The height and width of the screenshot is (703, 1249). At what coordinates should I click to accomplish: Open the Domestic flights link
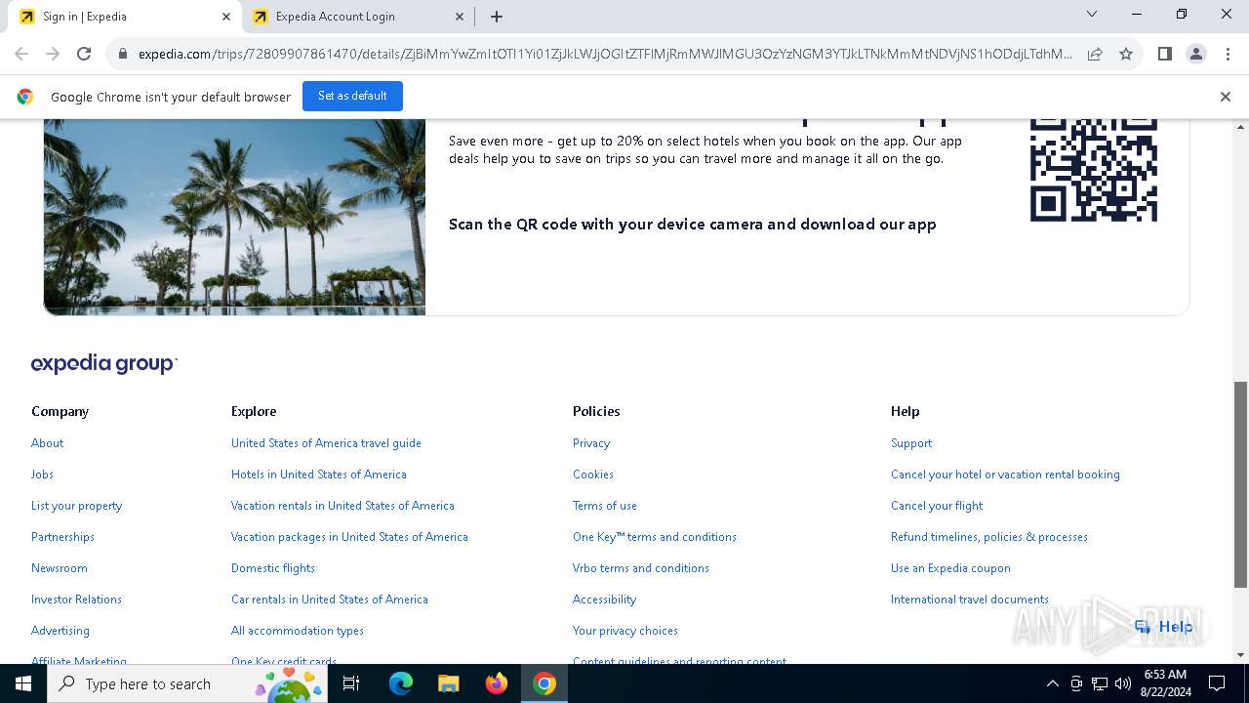[273, 568]
